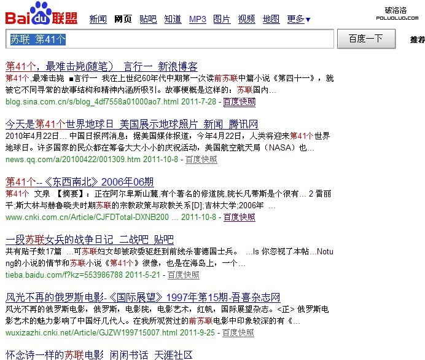425x360 pixels.
Task: Expand the 更多 dropdown menu
Action: [x=298, y=19]
